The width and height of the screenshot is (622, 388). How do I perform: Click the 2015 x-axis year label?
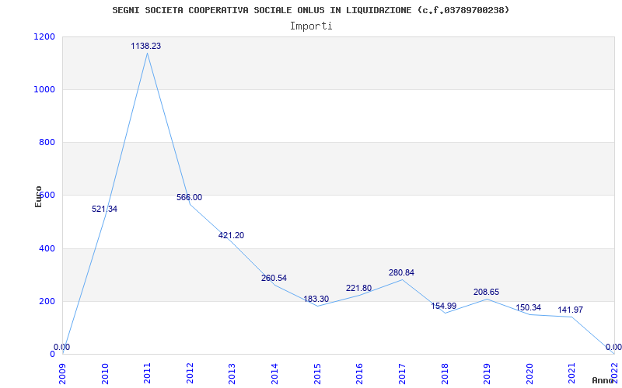click(317, 374)
